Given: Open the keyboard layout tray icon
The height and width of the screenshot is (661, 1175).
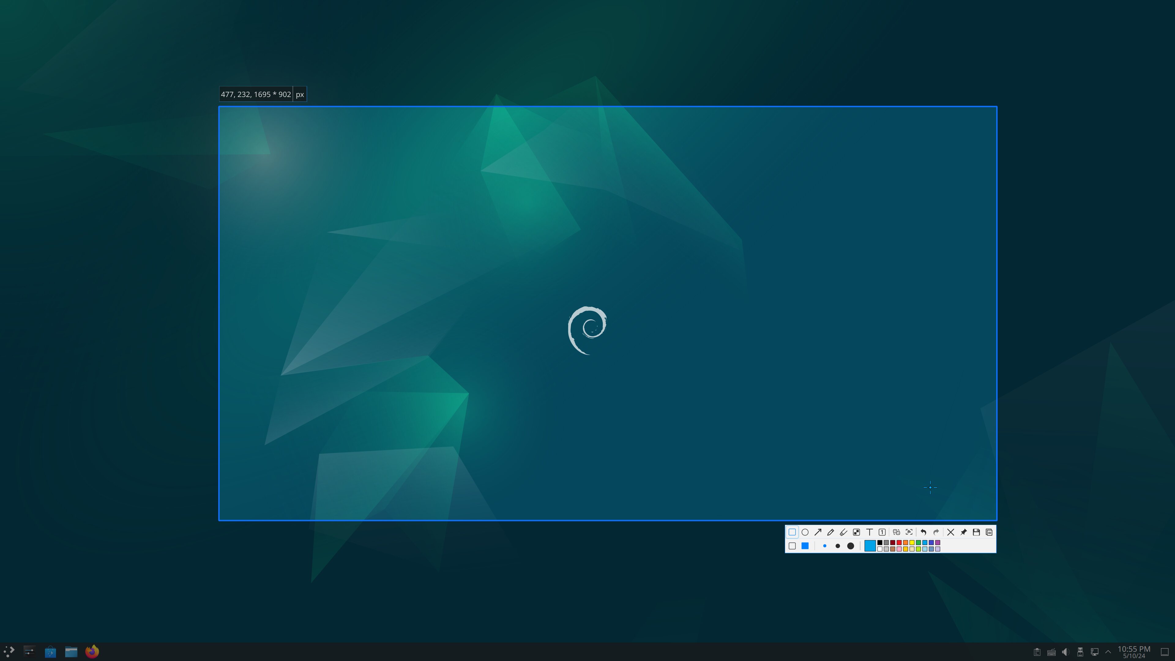Looking at the screenshot, I should click(1051, 652).
